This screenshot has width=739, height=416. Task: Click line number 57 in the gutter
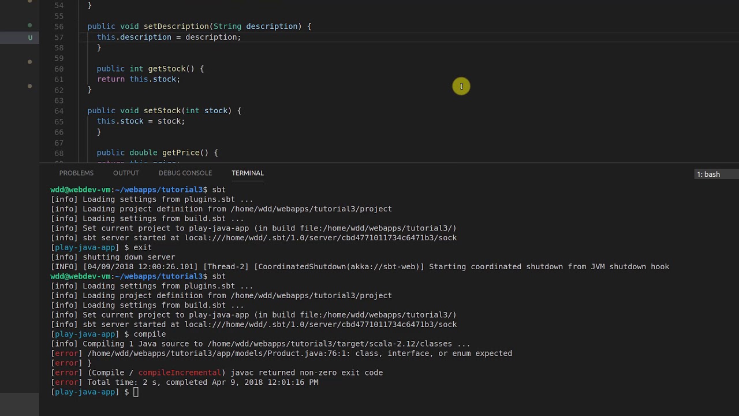pos(59,37)
